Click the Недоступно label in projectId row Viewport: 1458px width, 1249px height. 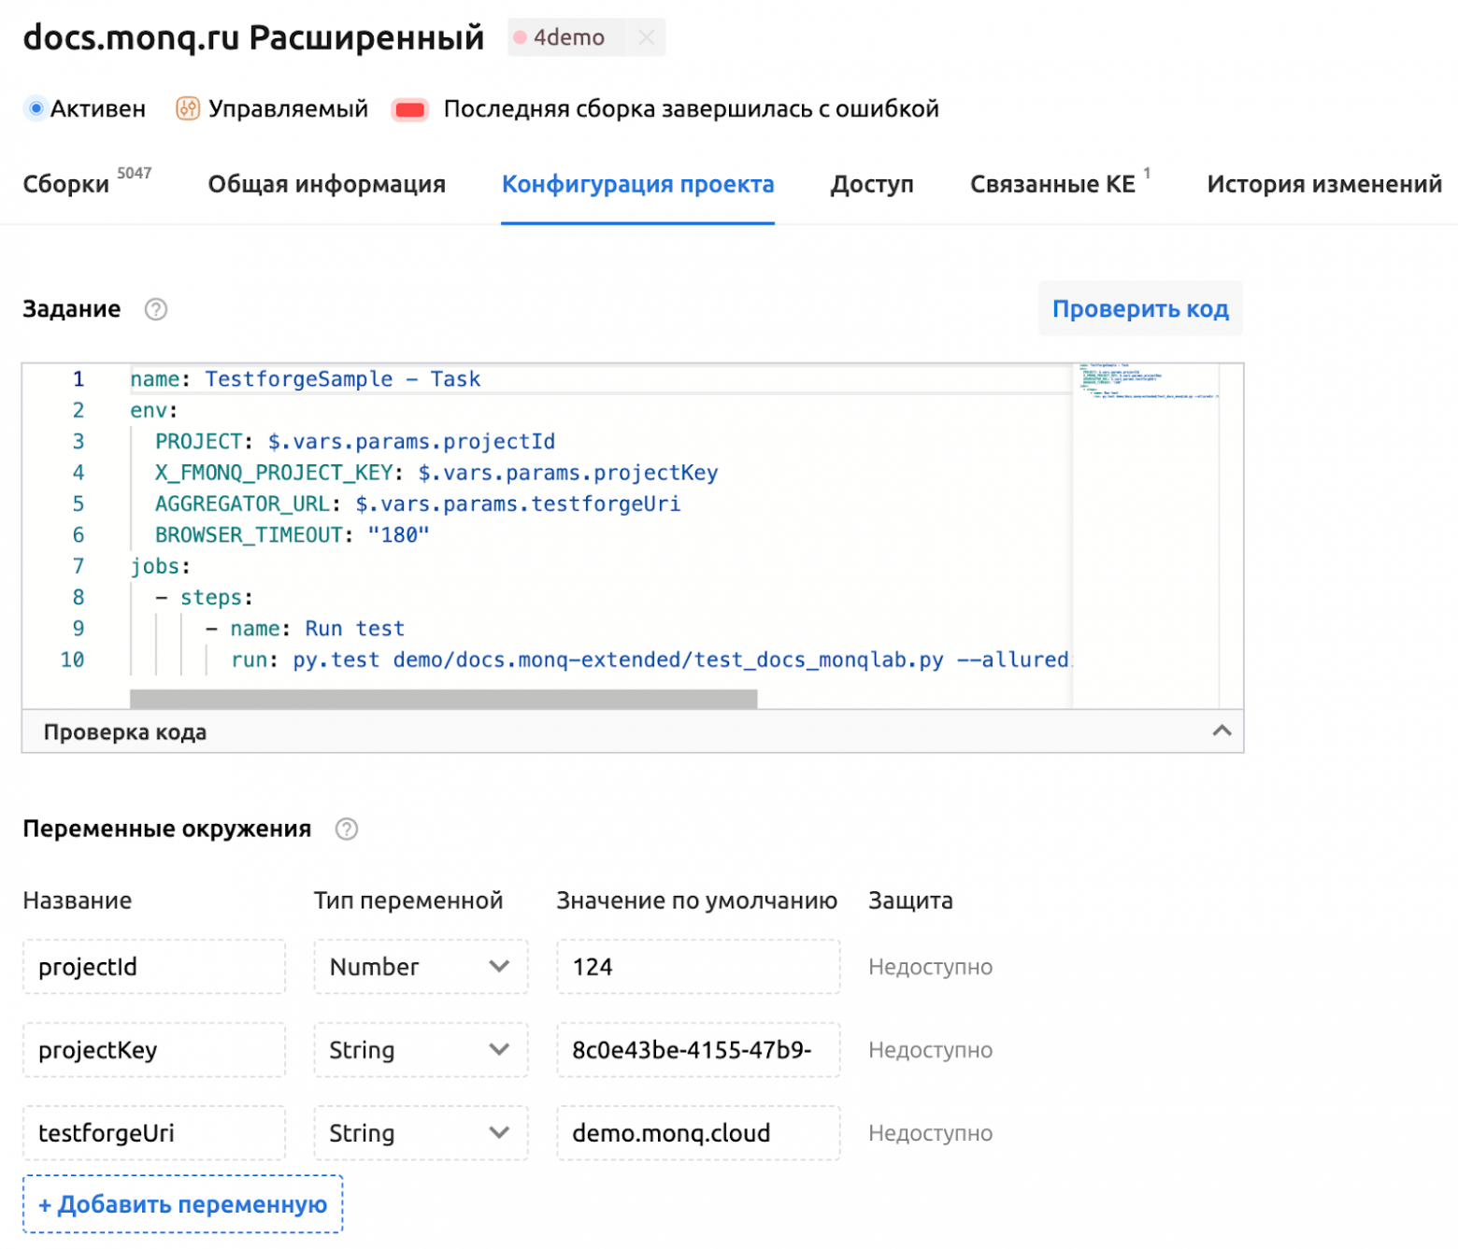[x=930, y=967]
